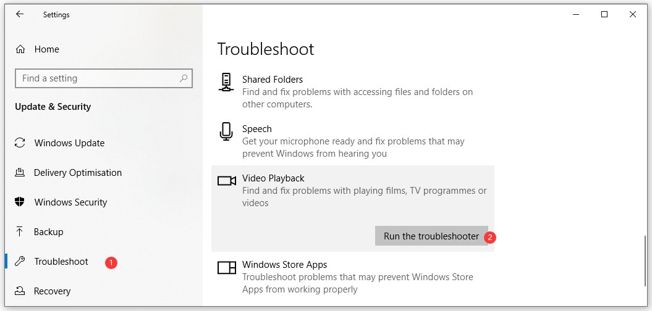Image resolution: width=652 pixels, height=311 pixels.
Task: Click the Windows Store Apps icon
Action: tap(227, 267)
